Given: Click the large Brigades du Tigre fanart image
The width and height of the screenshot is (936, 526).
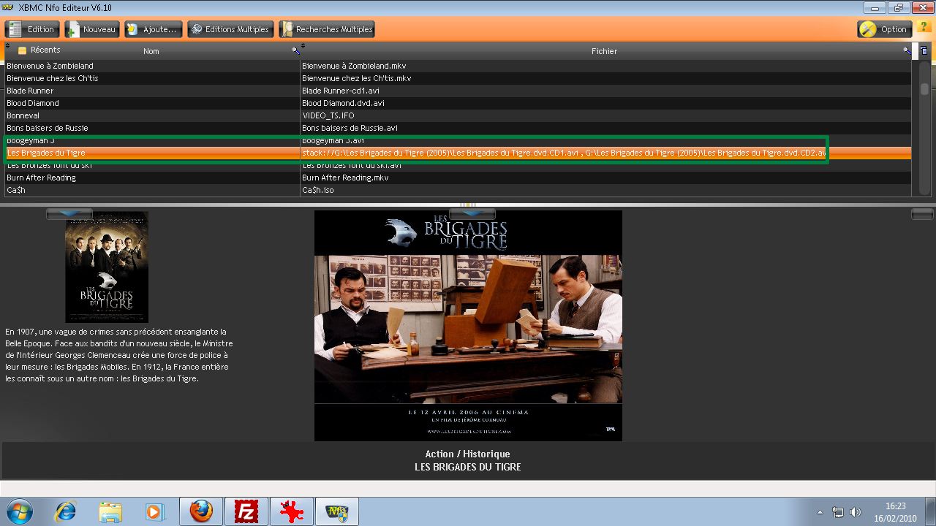Looking at the screenshot, I should pyautogui.click(x=468, y=326).
